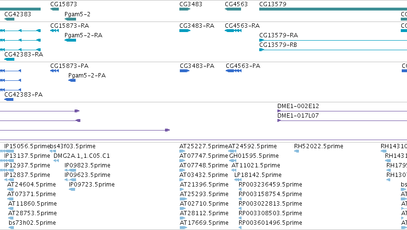Select the CG3483-PA protein feature
This screenshot has height=230, width=407.
pyautogui.click(x=185, y=71)
